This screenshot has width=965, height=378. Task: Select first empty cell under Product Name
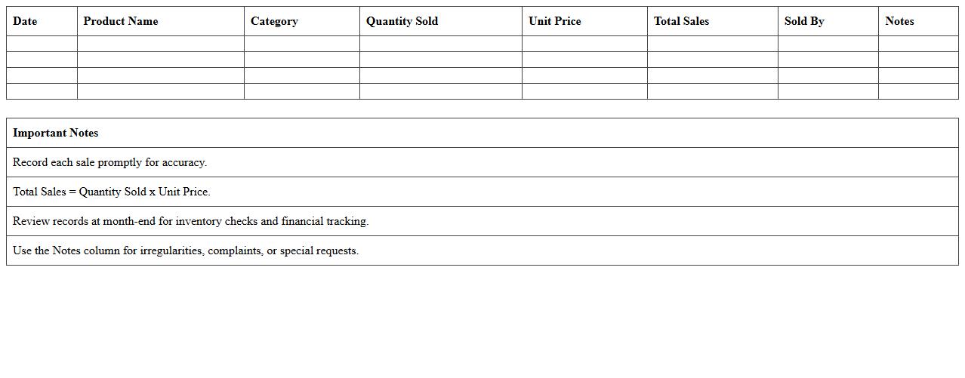tap(160, 44)
